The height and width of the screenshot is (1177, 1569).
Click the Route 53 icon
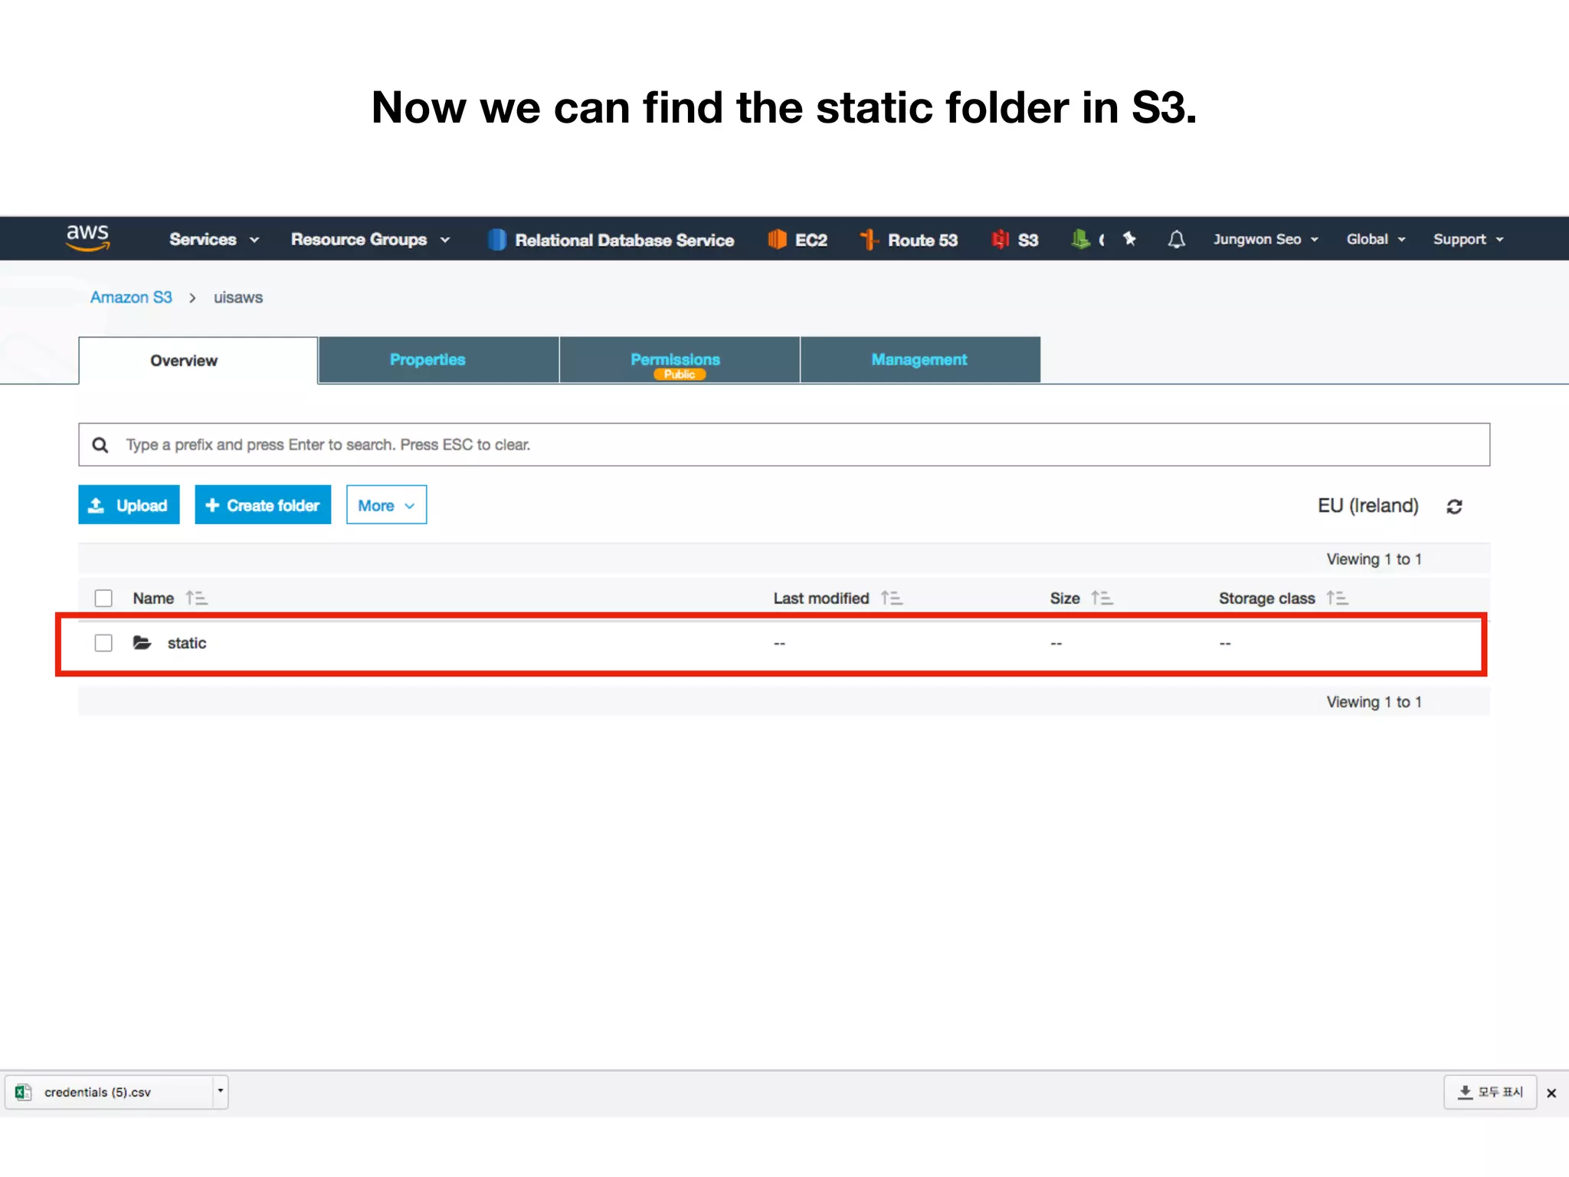(869, 240)
